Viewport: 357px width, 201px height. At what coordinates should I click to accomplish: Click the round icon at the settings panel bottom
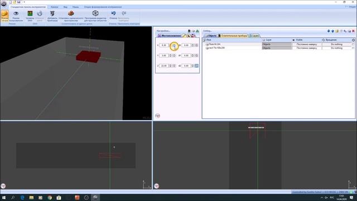pos(157,116)
